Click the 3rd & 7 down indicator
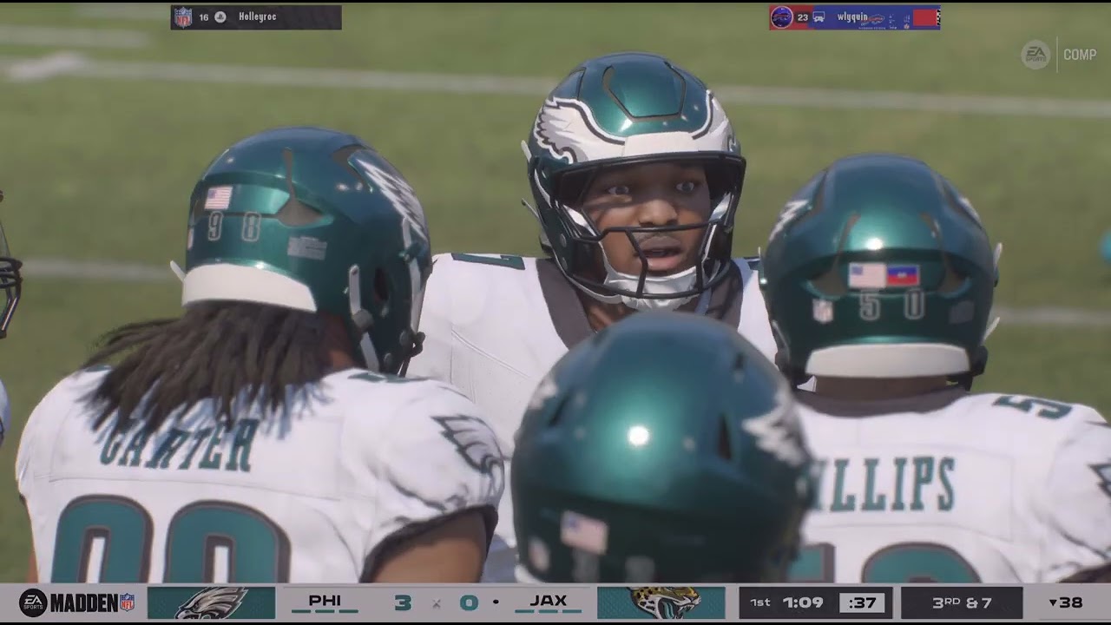This screenshot has height=625, width=1111. [961, 602]
